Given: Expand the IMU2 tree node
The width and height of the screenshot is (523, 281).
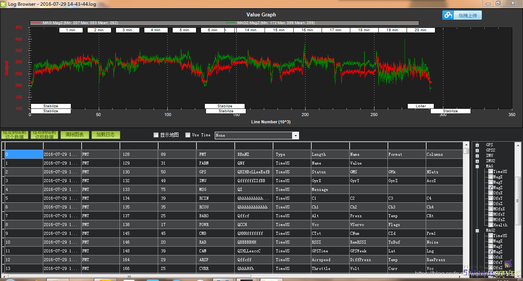Looking at the screenshot, I should click(x=477, y=161).
